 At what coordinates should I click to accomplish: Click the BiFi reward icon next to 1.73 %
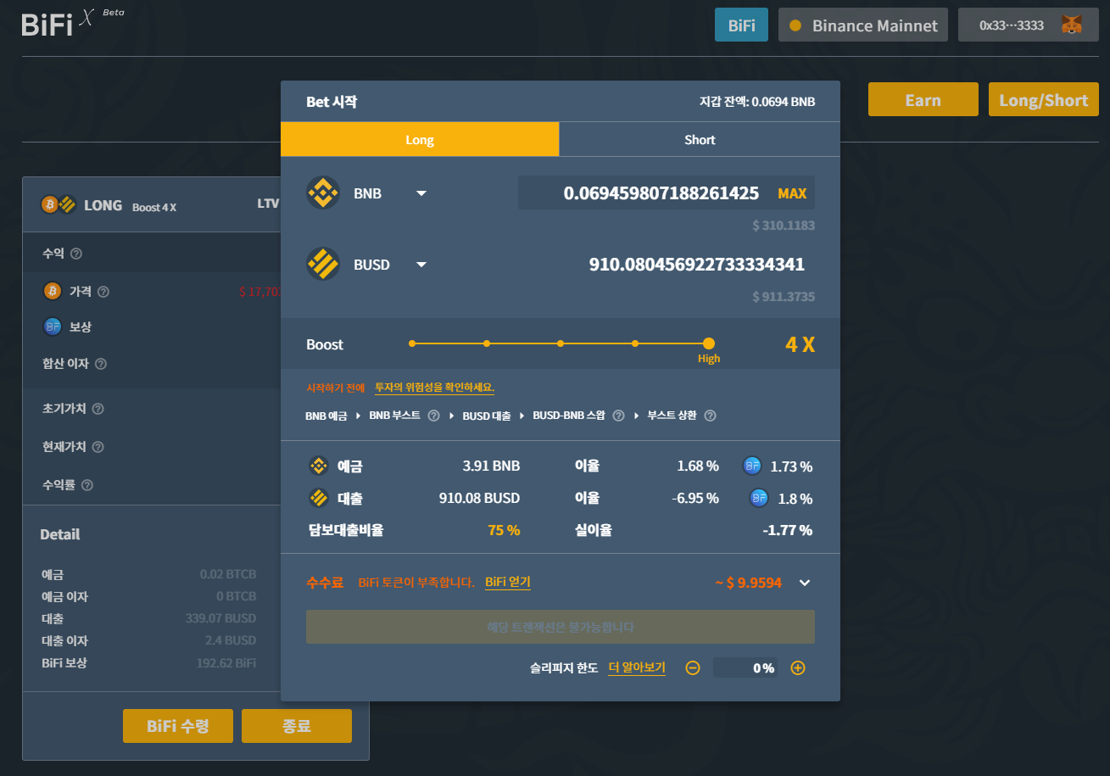click(752, 466)
